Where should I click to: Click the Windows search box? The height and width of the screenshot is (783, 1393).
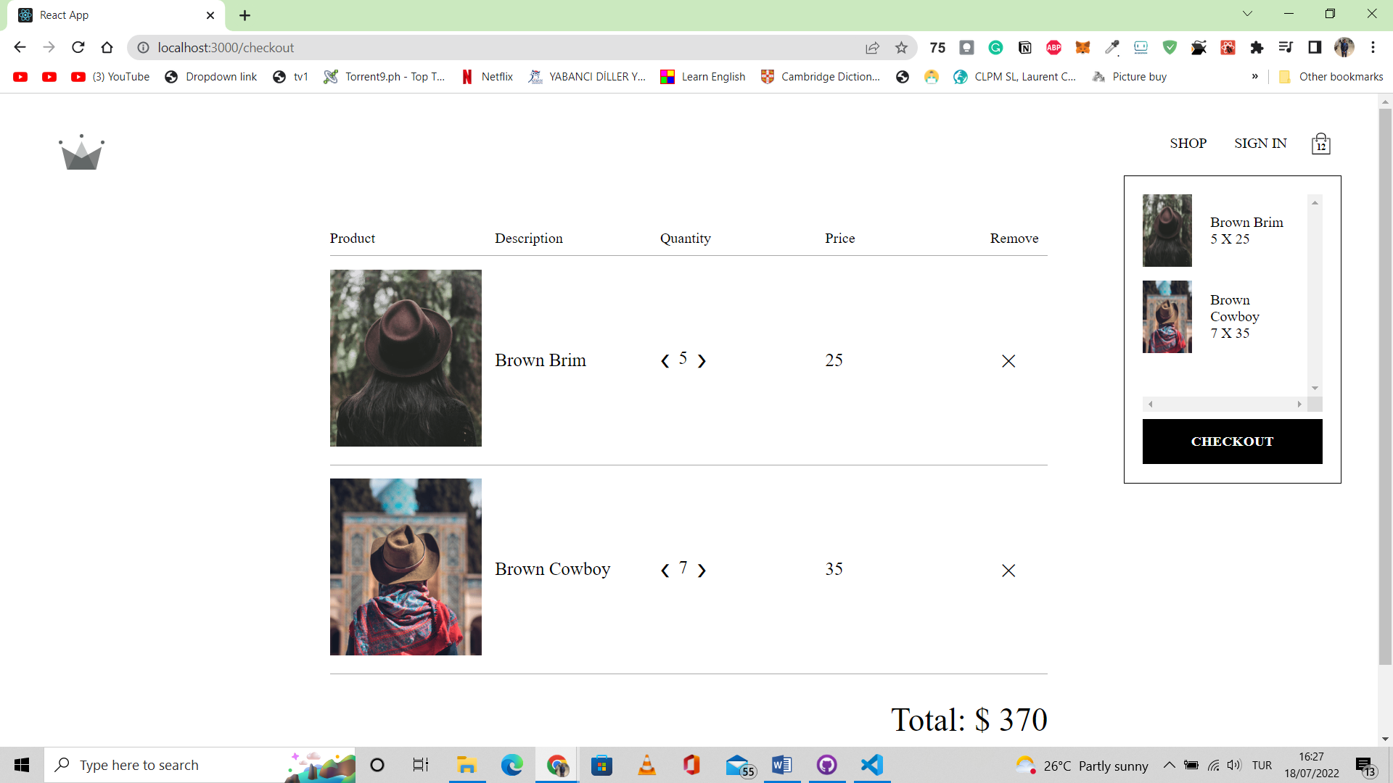point(200,765)
